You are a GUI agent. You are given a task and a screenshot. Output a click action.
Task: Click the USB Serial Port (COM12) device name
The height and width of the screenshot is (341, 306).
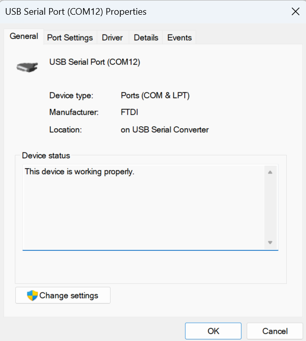pyautogui.click(x=94, y=62)
